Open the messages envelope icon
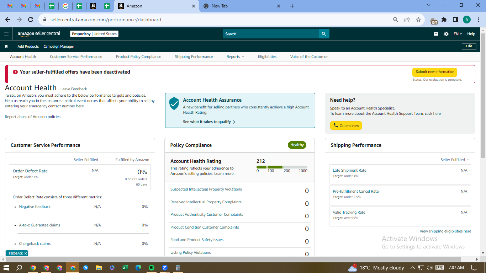The image size is (486, 273). [x=436, y=34]
